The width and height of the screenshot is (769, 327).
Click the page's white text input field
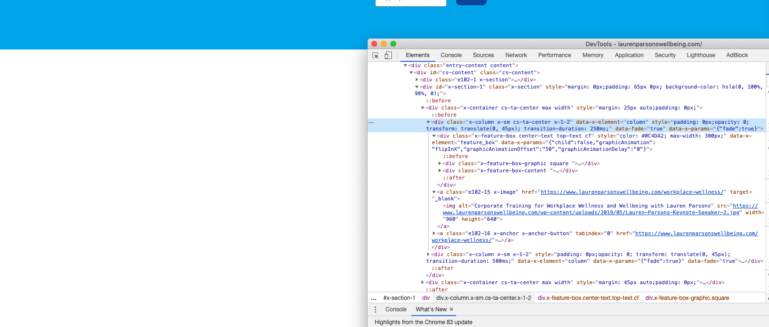411,3
